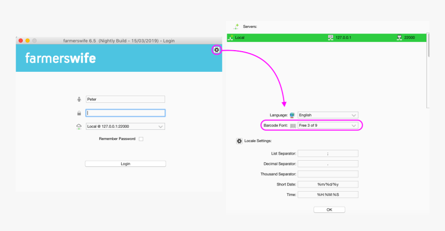Click the login window title bar text

pos(119,41)
